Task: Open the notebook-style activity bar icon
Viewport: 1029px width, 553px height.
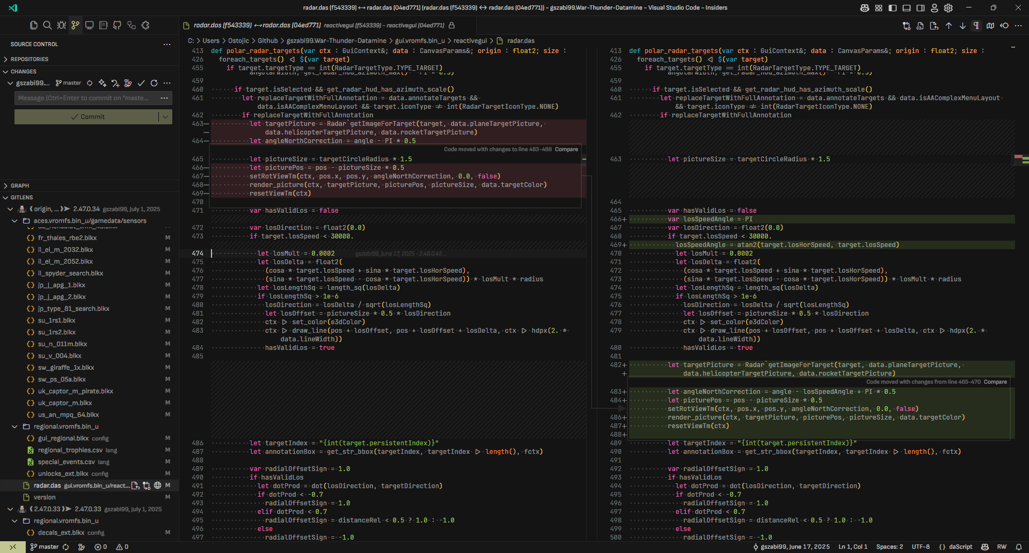Action: click(103, 25)
